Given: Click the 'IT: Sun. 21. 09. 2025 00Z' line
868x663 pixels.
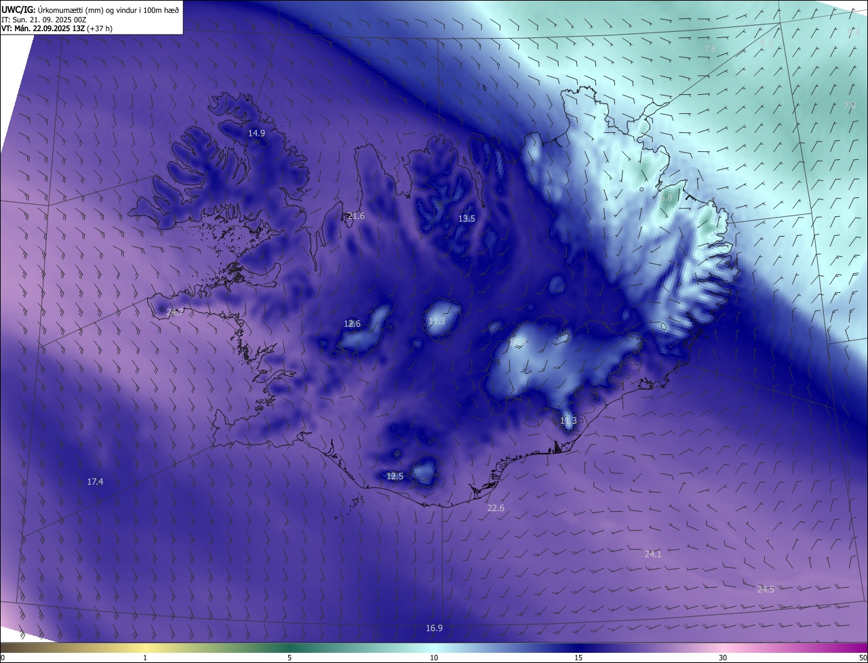Looking at the screenshot, I should point(43,19).
